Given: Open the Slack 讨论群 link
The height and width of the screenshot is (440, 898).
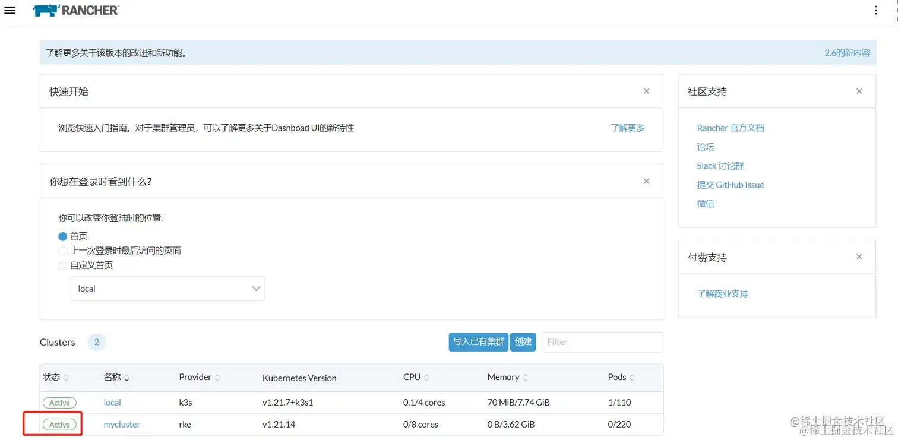Looking at the screenshot, I should pos(720,166).
